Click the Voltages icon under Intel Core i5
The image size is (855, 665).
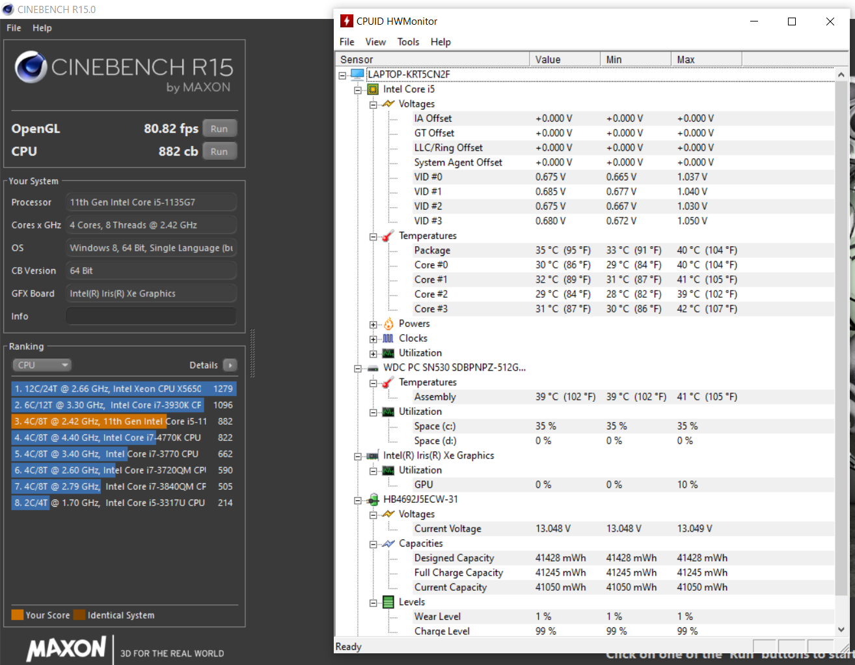388,104
